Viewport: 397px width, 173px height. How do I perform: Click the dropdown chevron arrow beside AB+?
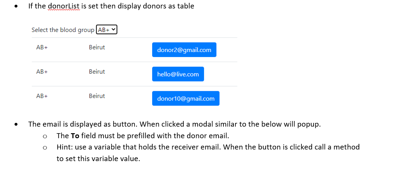click(x=113, y=30)
